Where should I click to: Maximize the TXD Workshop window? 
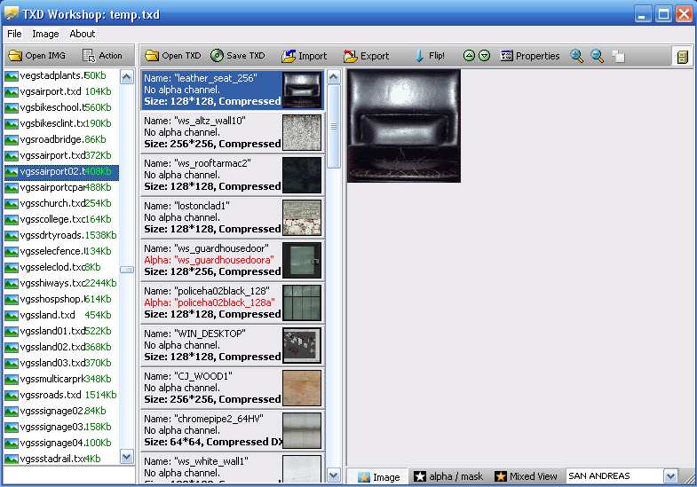coord(663,14)
